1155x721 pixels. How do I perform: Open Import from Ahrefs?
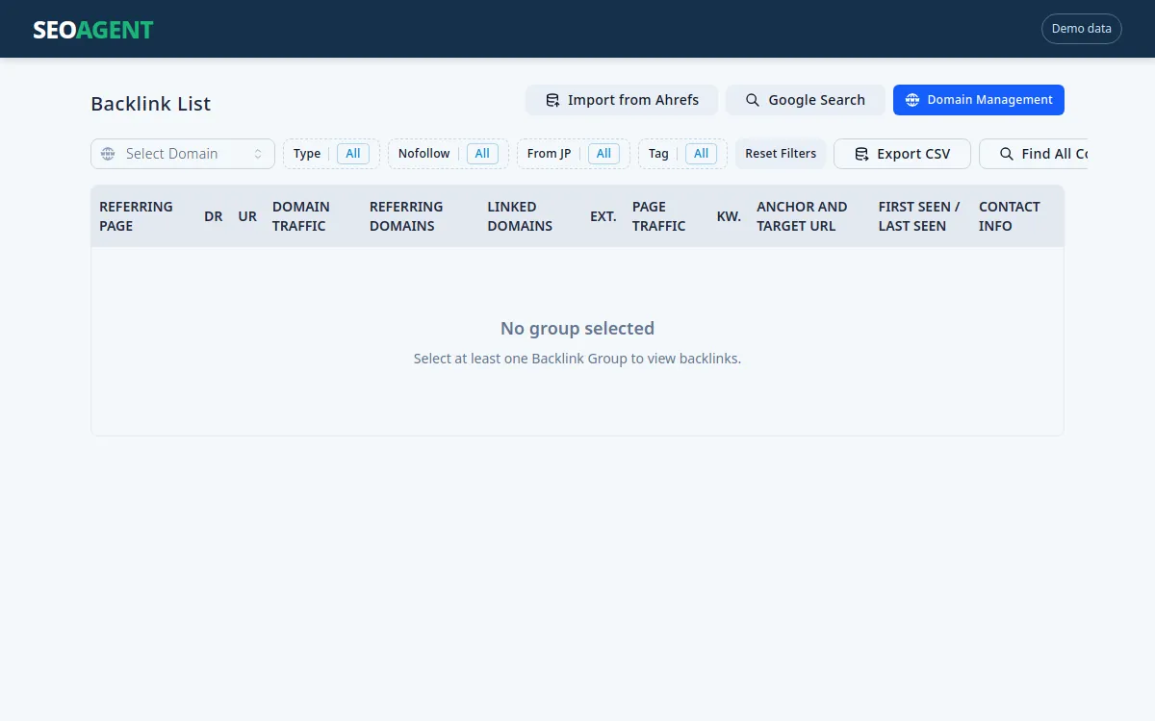(622, 100)
